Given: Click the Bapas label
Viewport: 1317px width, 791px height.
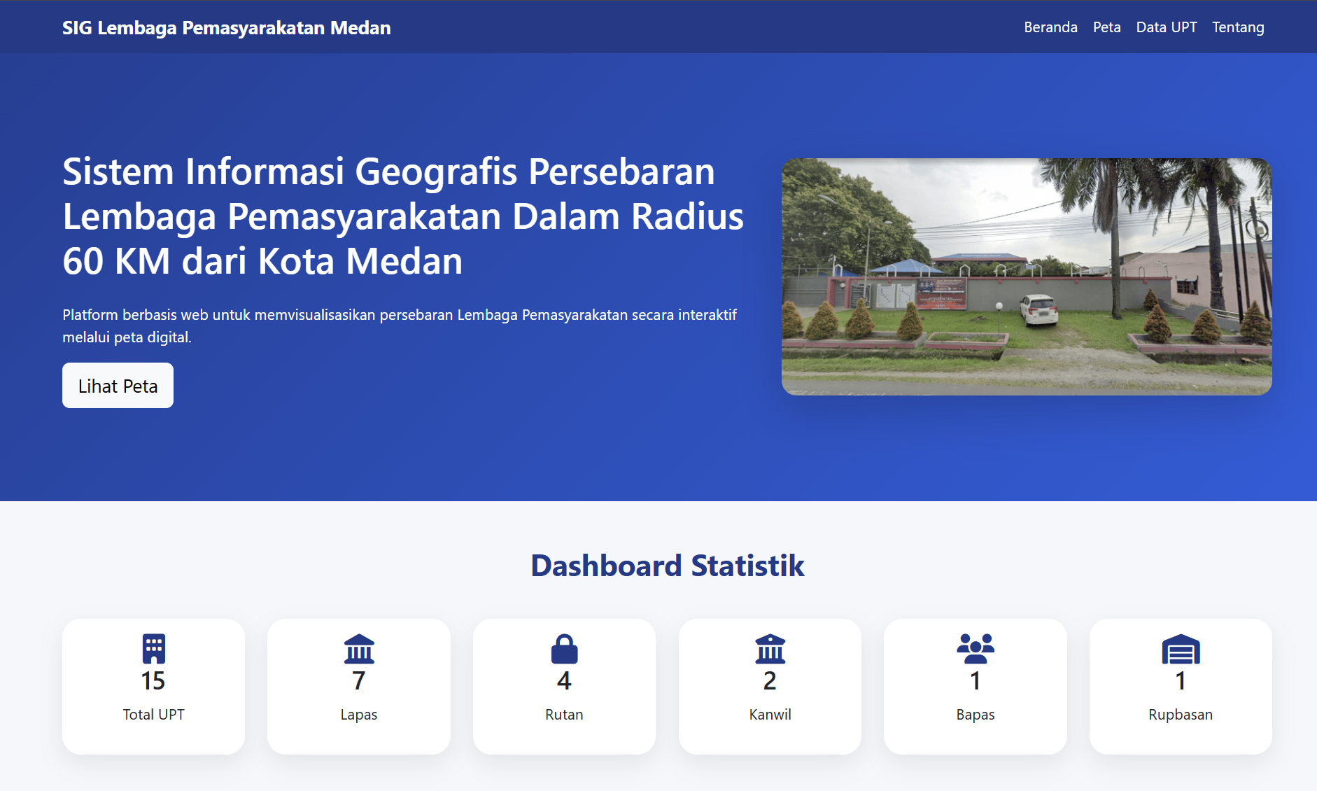Looking at the screenshot, I should pos(976,715).
